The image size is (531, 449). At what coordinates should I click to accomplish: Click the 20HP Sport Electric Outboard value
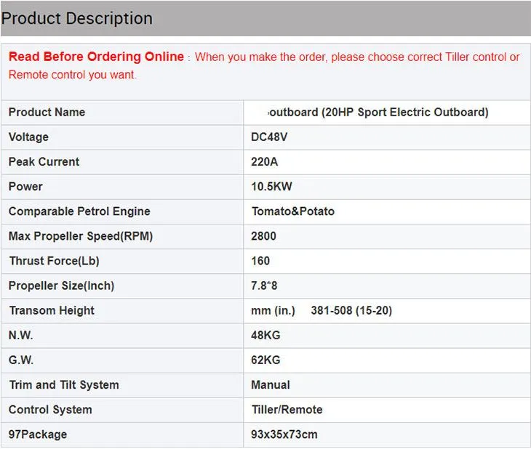point(378,112)
